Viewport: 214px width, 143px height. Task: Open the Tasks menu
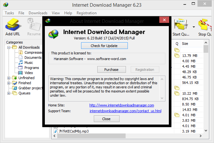10,13
